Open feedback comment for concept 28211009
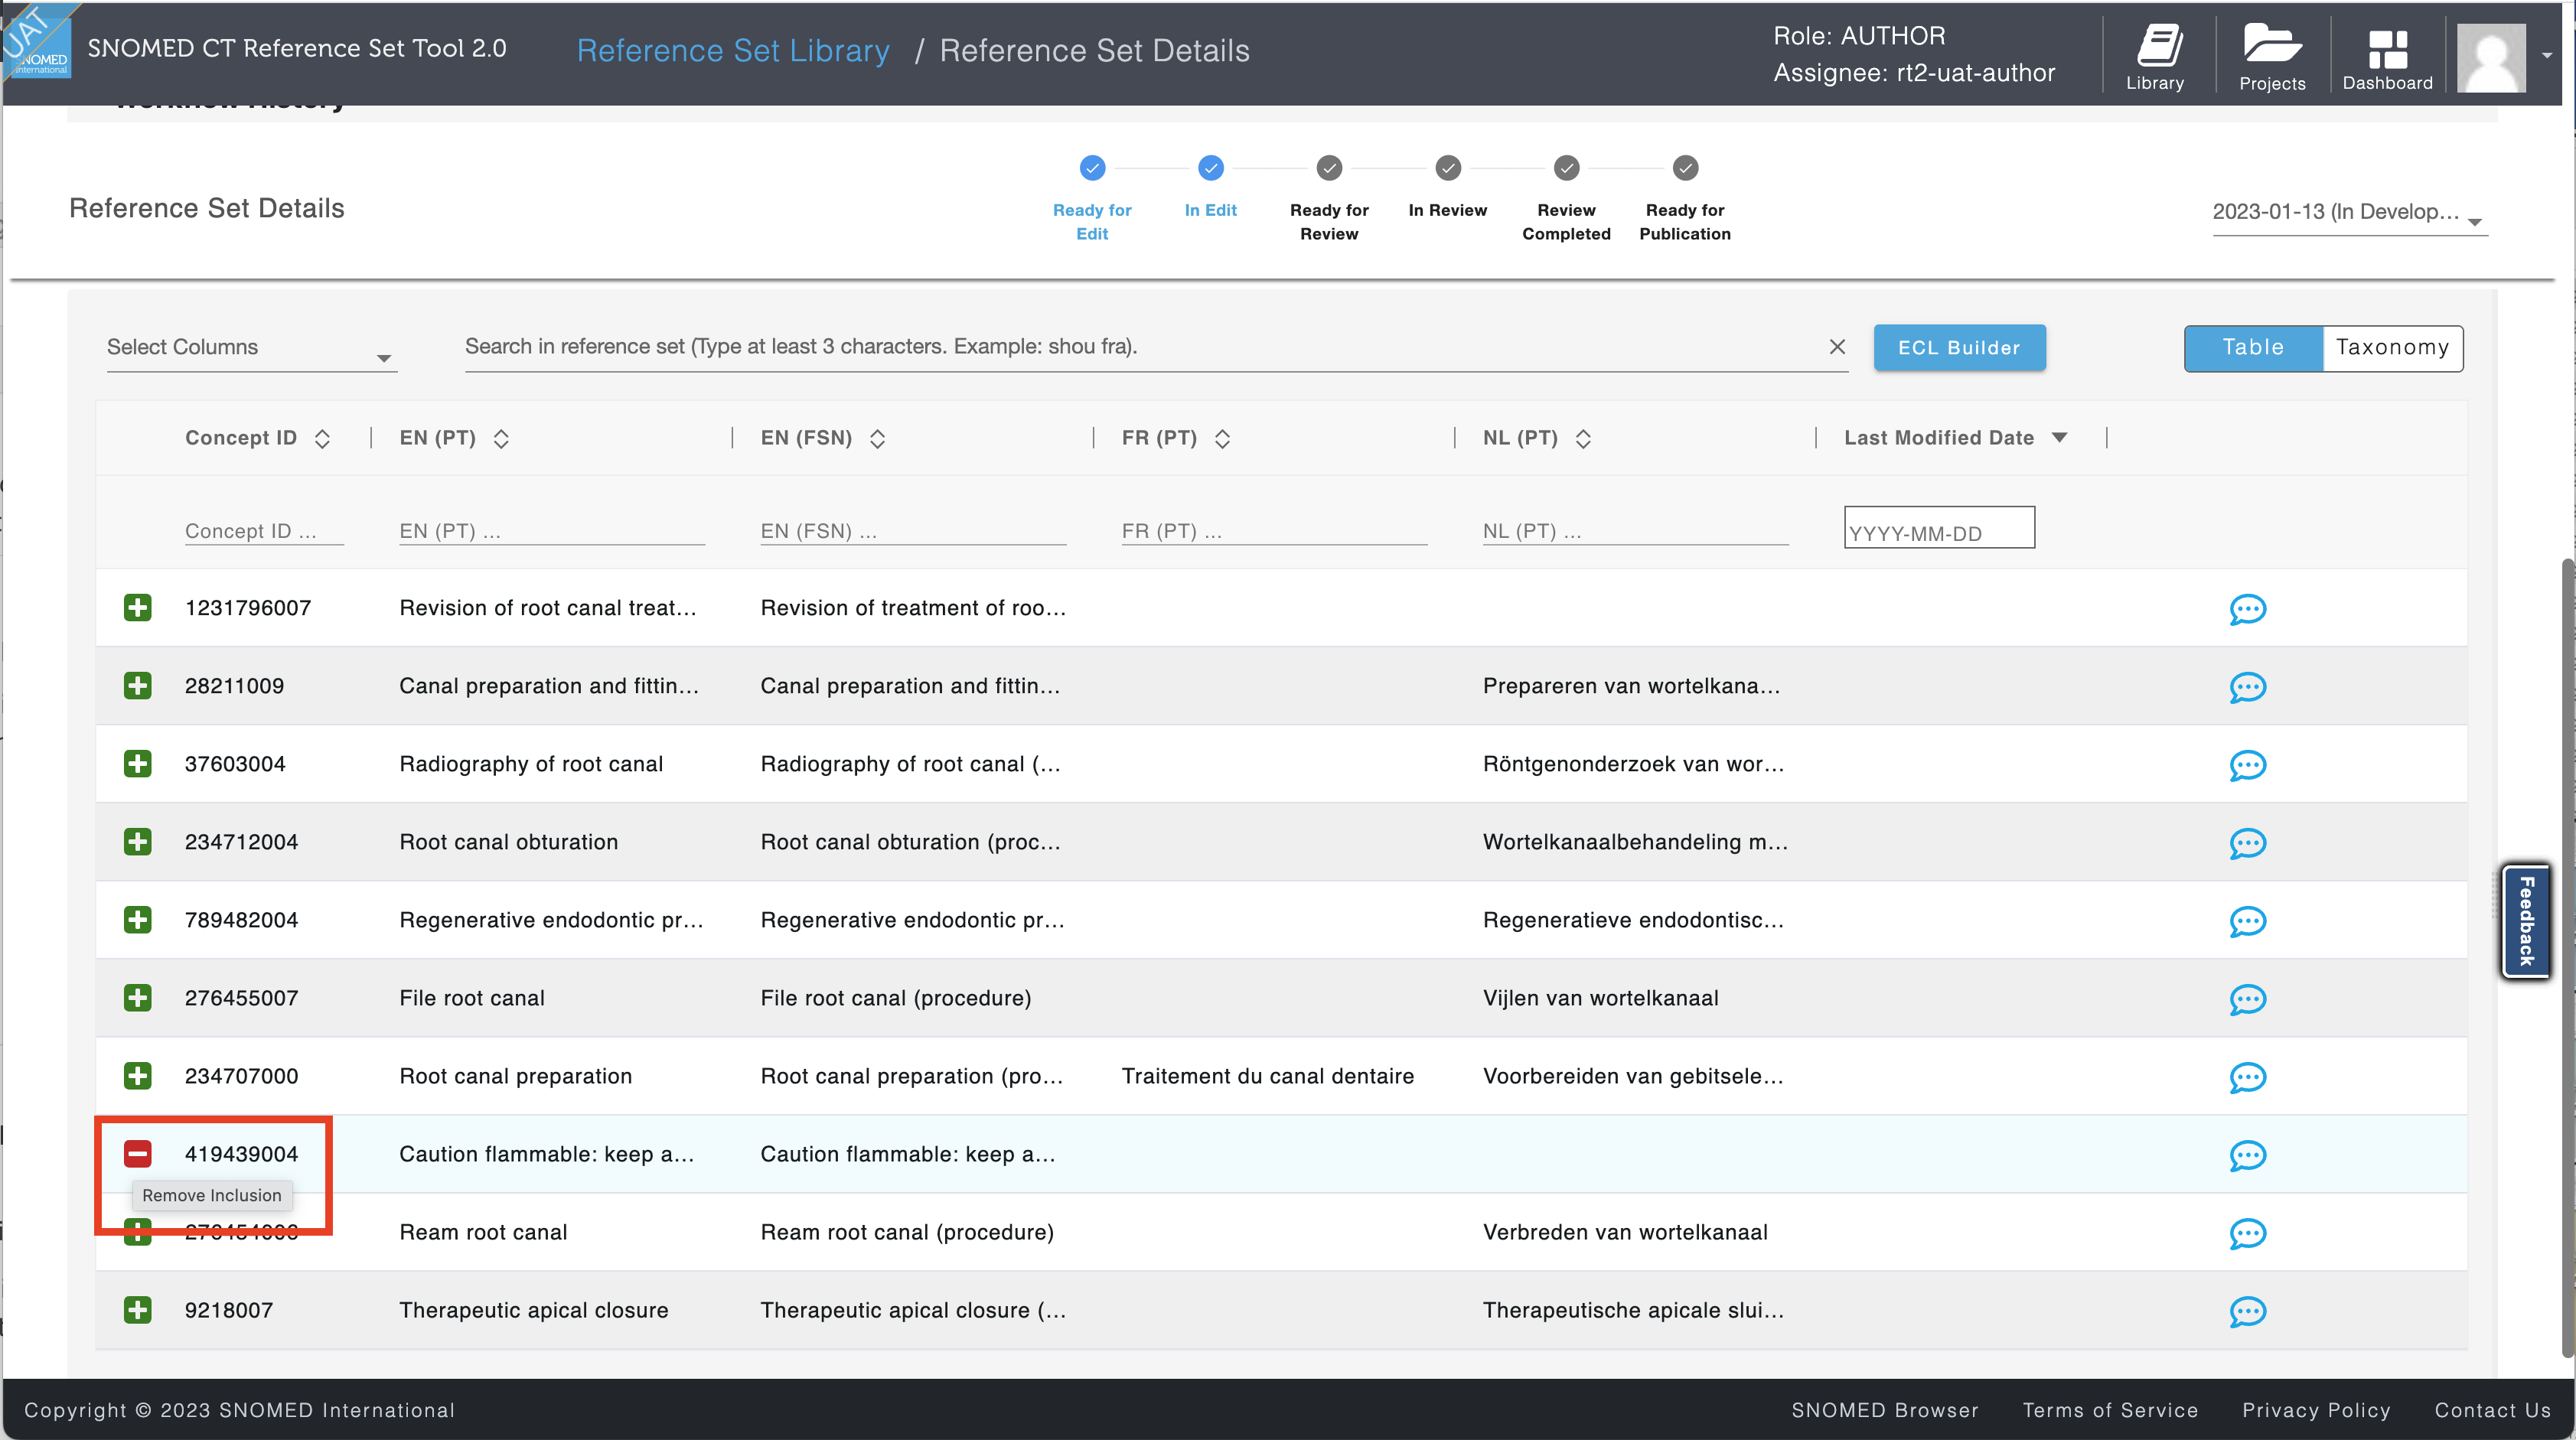The image size is (2576, 1440). coord(2247,687)
